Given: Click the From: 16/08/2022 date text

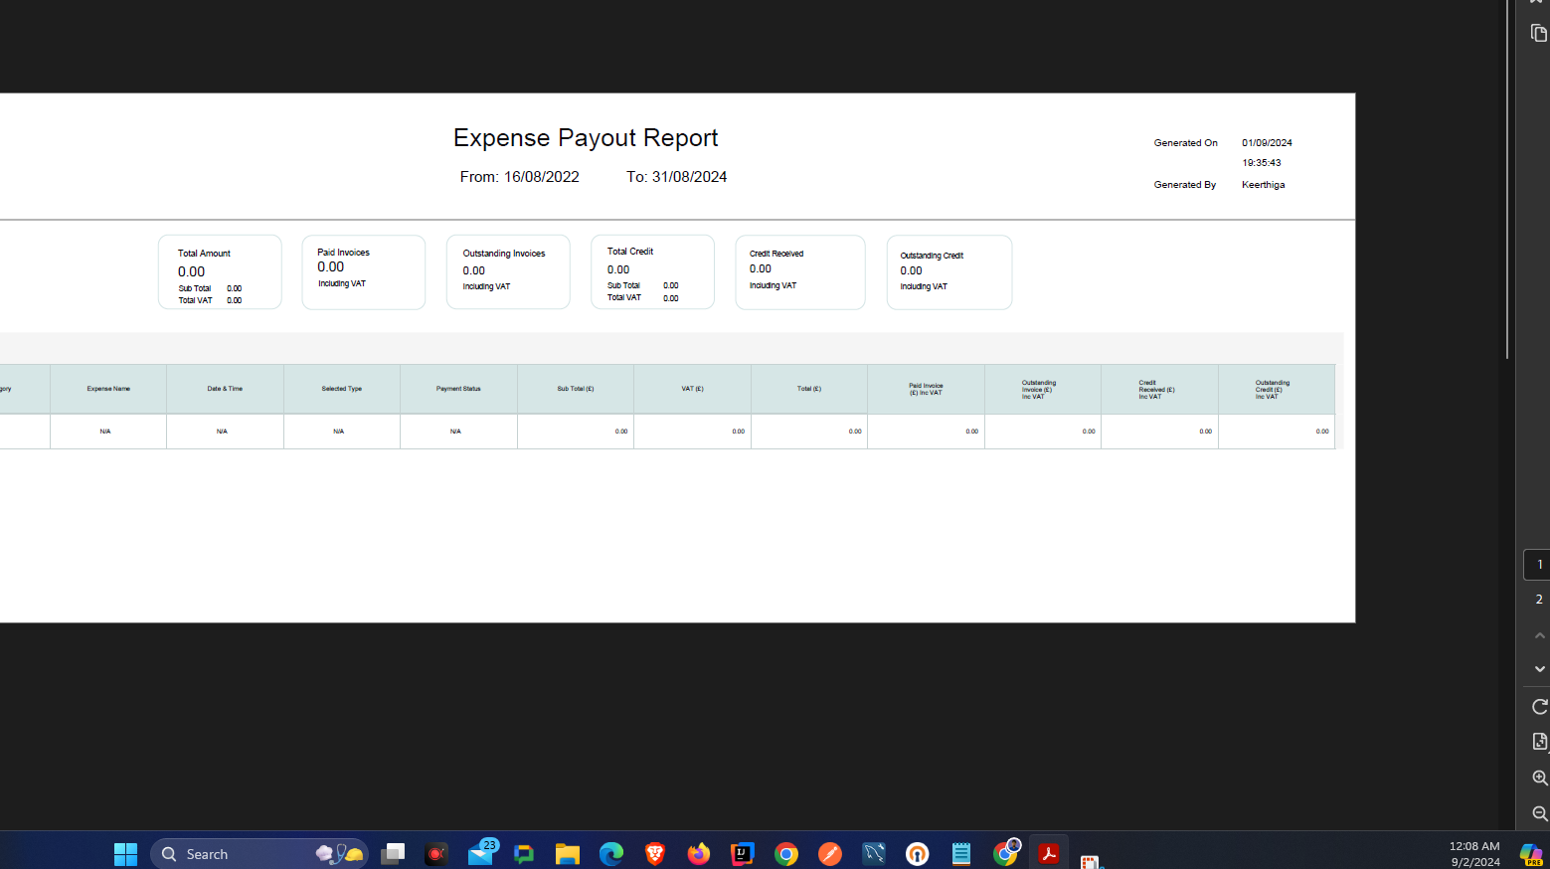Looking at the screenshot, I should coord(519,177).
